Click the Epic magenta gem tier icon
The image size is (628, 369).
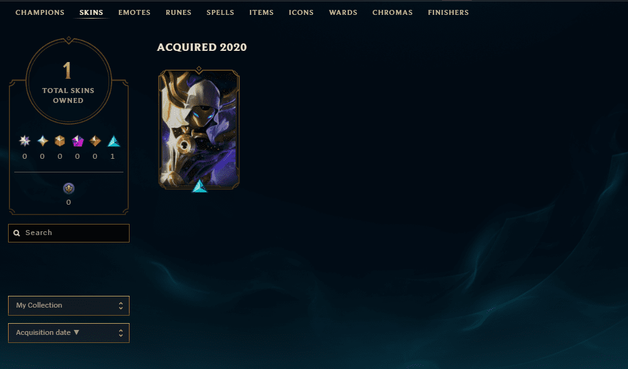(x=77, y=141)
